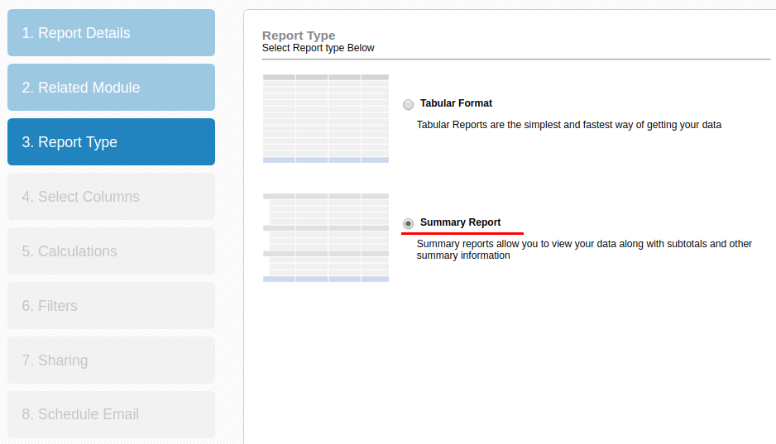
Task: Go to the Schedule Email step
Action: 111,414
